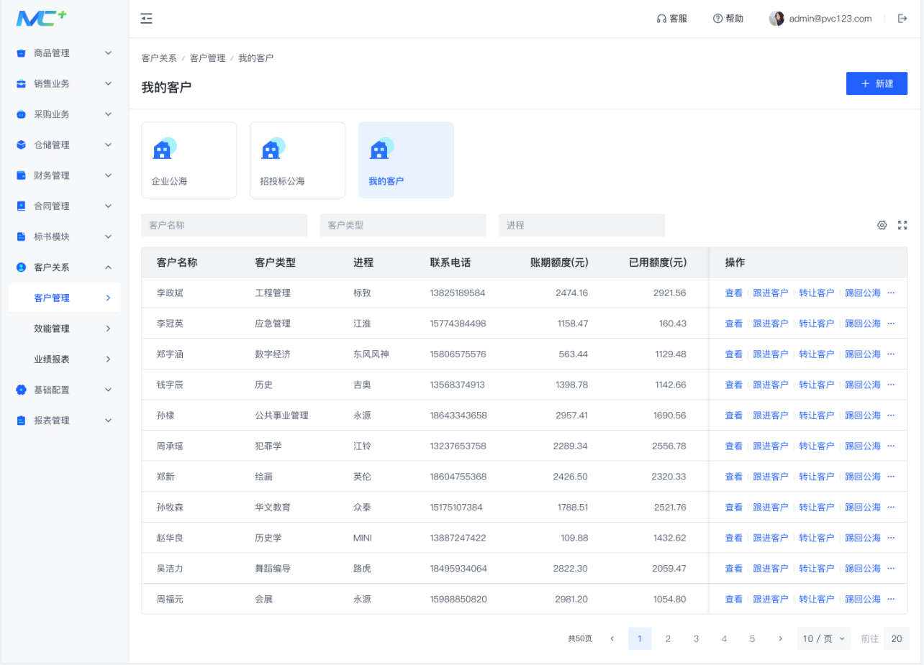The width and height of the screenshot is (924, 665).
Task: Click the 东风风神 cell
Action: (x=371, y=354)
